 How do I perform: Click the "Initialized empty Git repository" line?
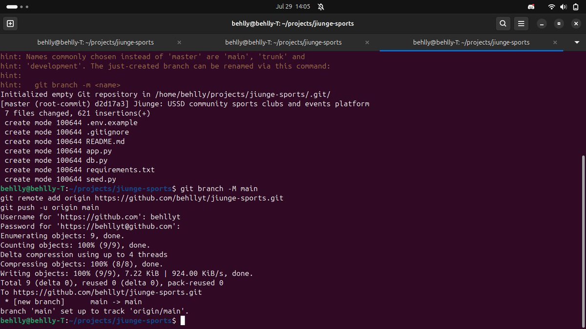click(x=166, y=95)
